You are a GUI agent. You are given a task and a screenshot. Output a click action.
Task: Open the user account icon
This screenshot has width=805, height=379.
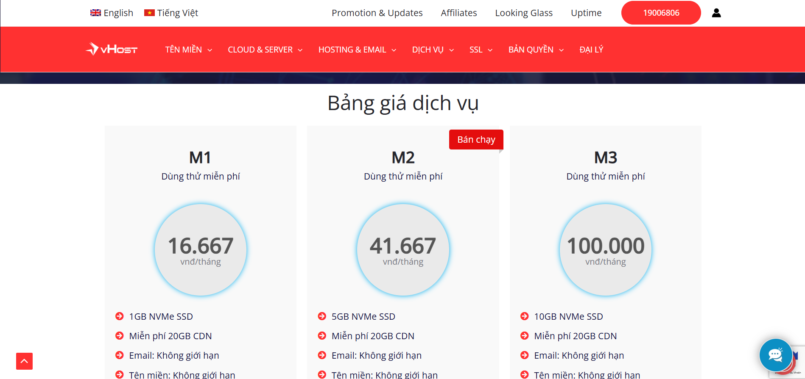(x=716, y=13)
